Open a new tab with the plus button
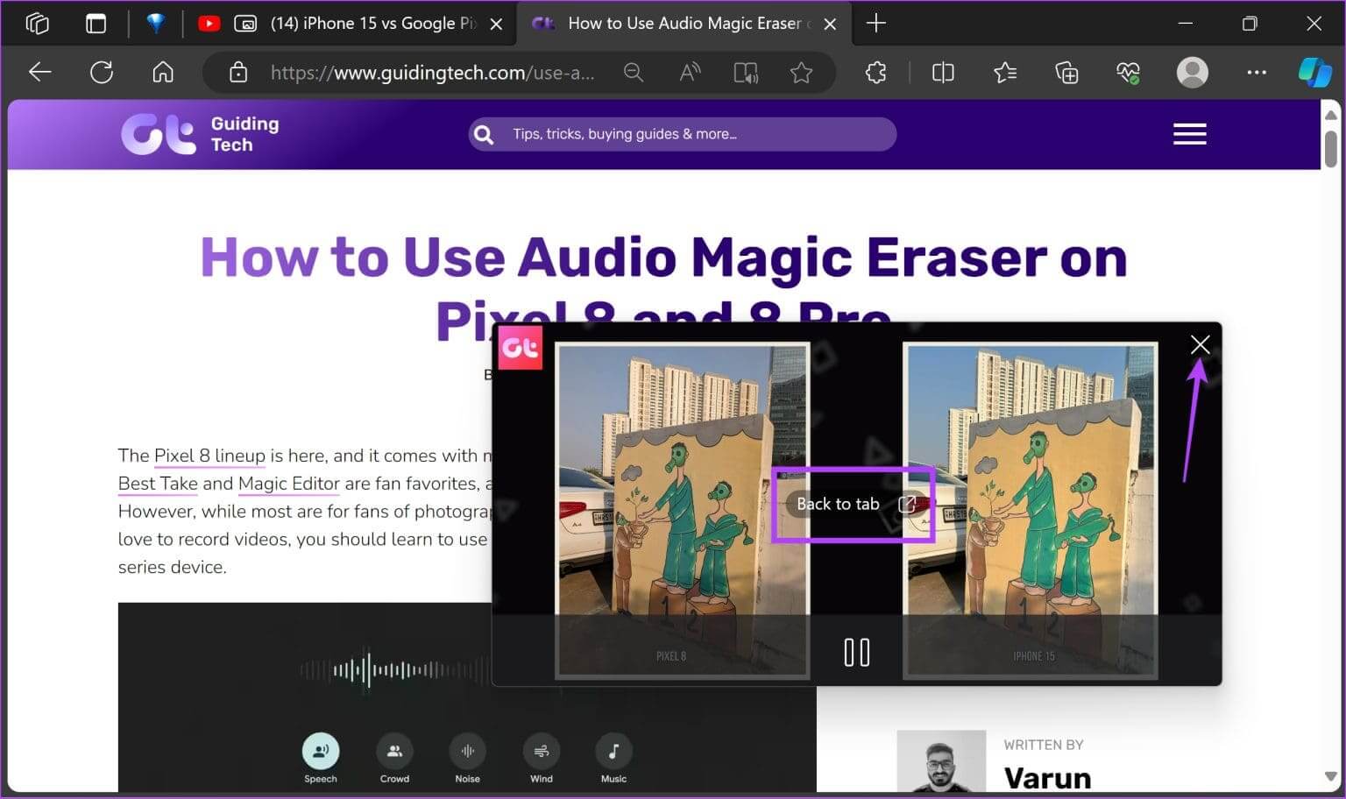The image size is (1346, 799). pyautogui.click(x=875, y=24)
